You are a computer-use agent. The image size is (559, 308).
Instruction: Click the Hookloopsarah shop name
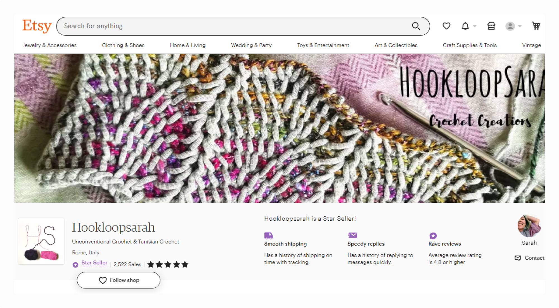pyautogui.click(x=113, y=227)
